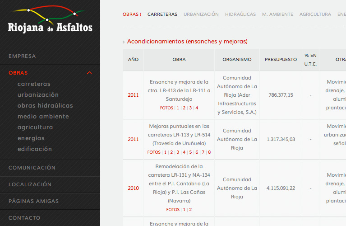Choose energías in the sidebar
This screenshot has width=346, height=226.
click(31, 138)
